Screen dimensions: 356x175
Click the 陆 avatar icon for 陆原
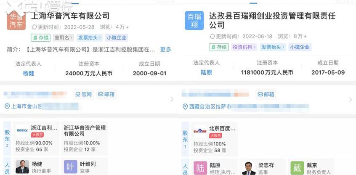coord(200,167)
